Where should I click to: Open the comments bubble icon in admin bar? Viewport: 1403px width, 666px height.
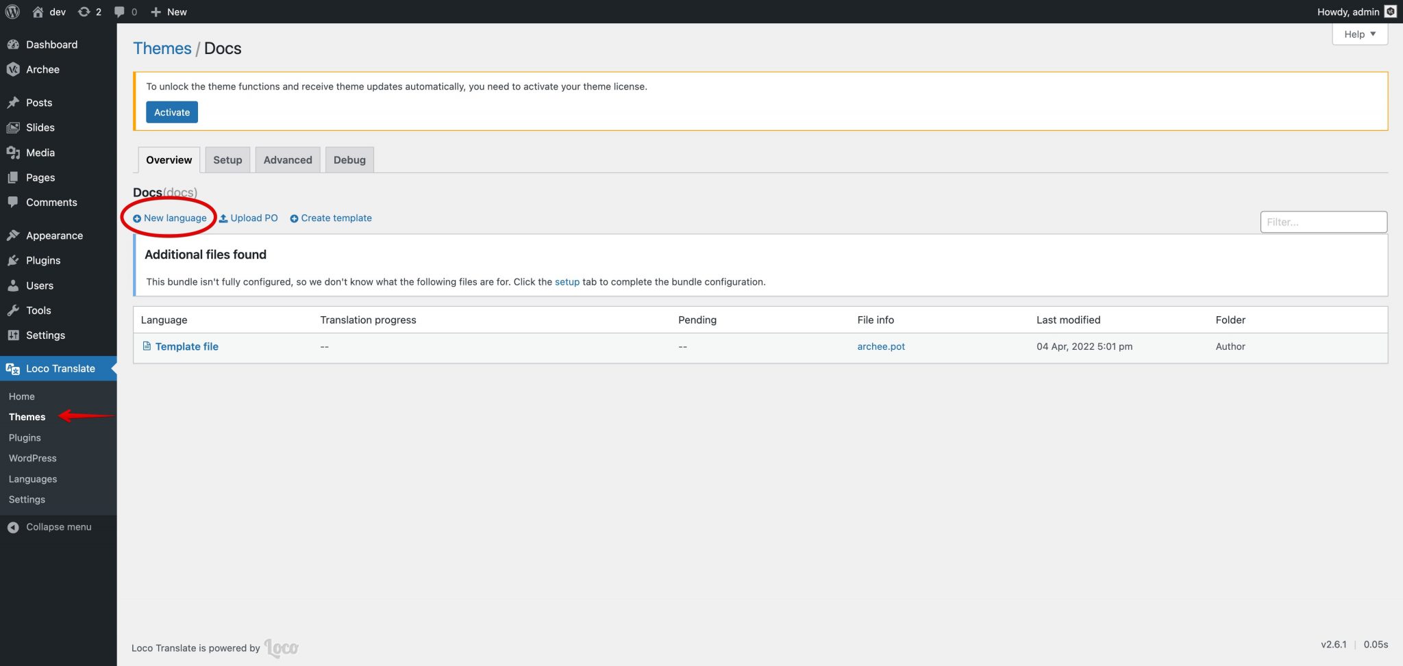tap(119, 12)
